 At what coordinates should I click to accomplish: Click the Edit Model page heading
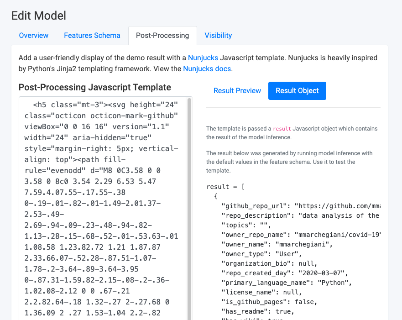[x=39, y=16]
